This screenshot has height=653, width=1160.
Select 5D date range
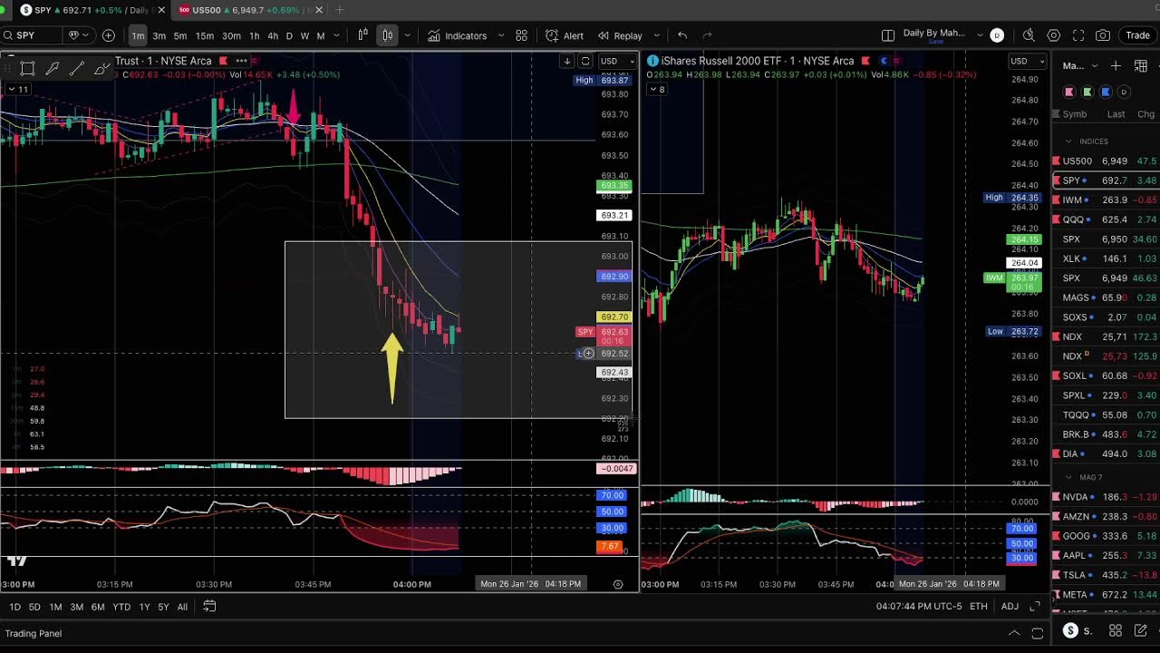34,607
